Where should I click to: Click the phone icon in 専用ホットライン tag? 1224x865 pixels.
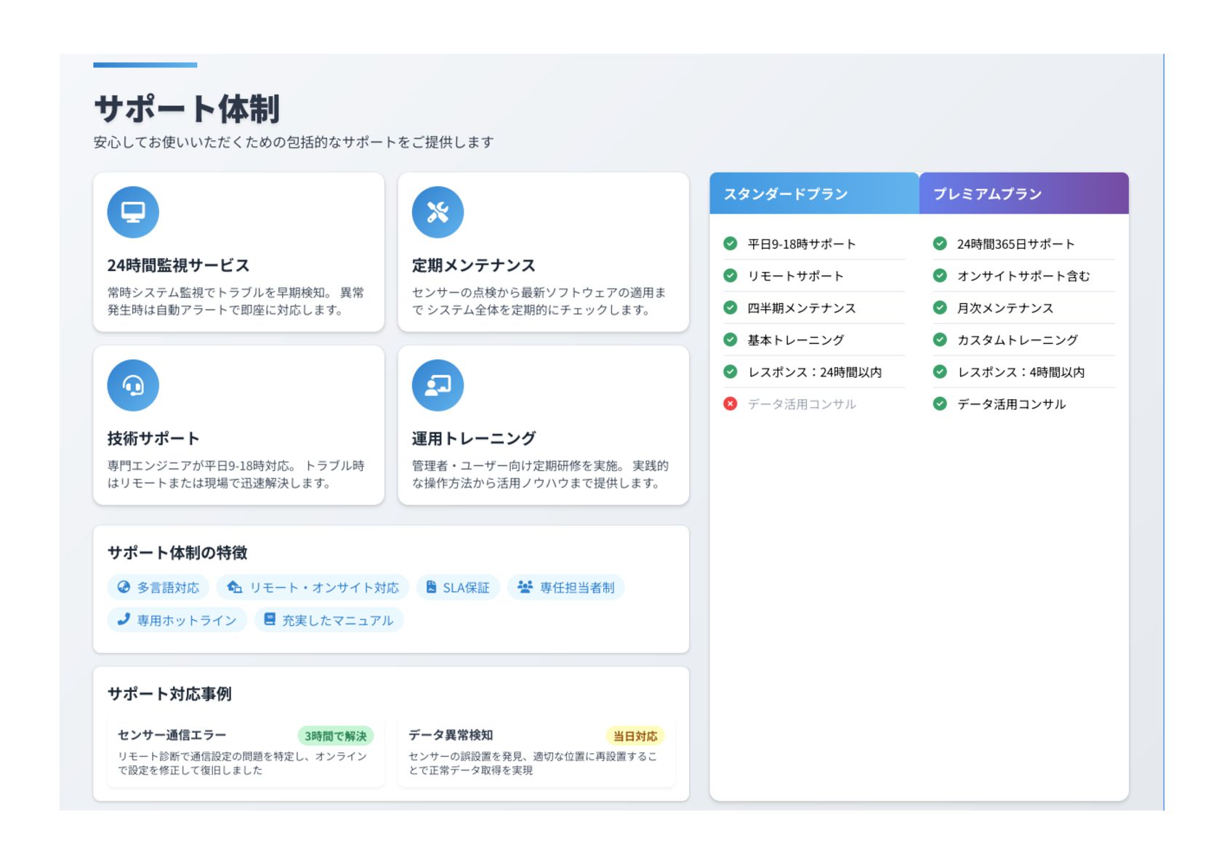tap(124, 619)
